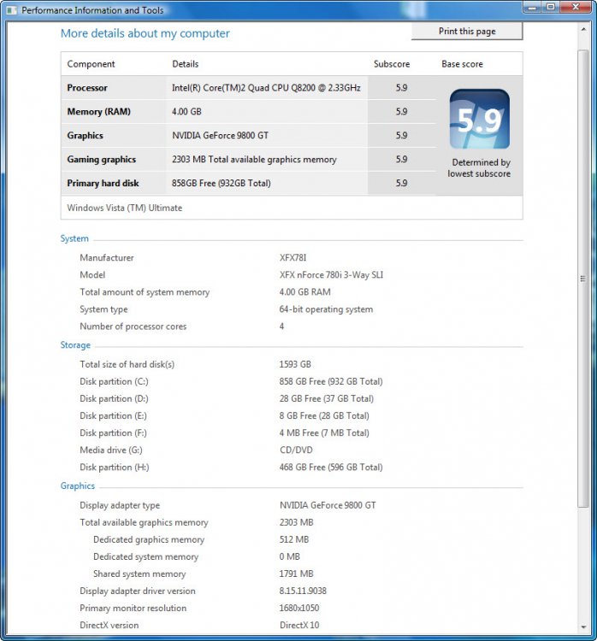Click the Memory (RAM) row label
Screen dimensions: 597x641
click(98, 112)
